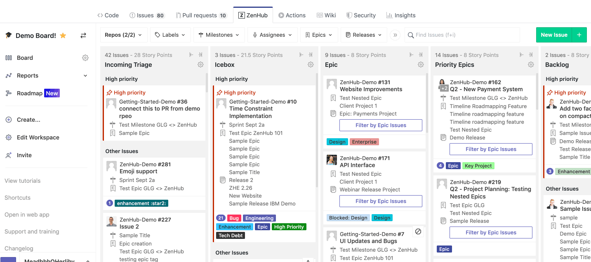The image size is (591, 262).
Task: Collapse the Icebox column with its arrow icon
Action: (x=301, y=54)
